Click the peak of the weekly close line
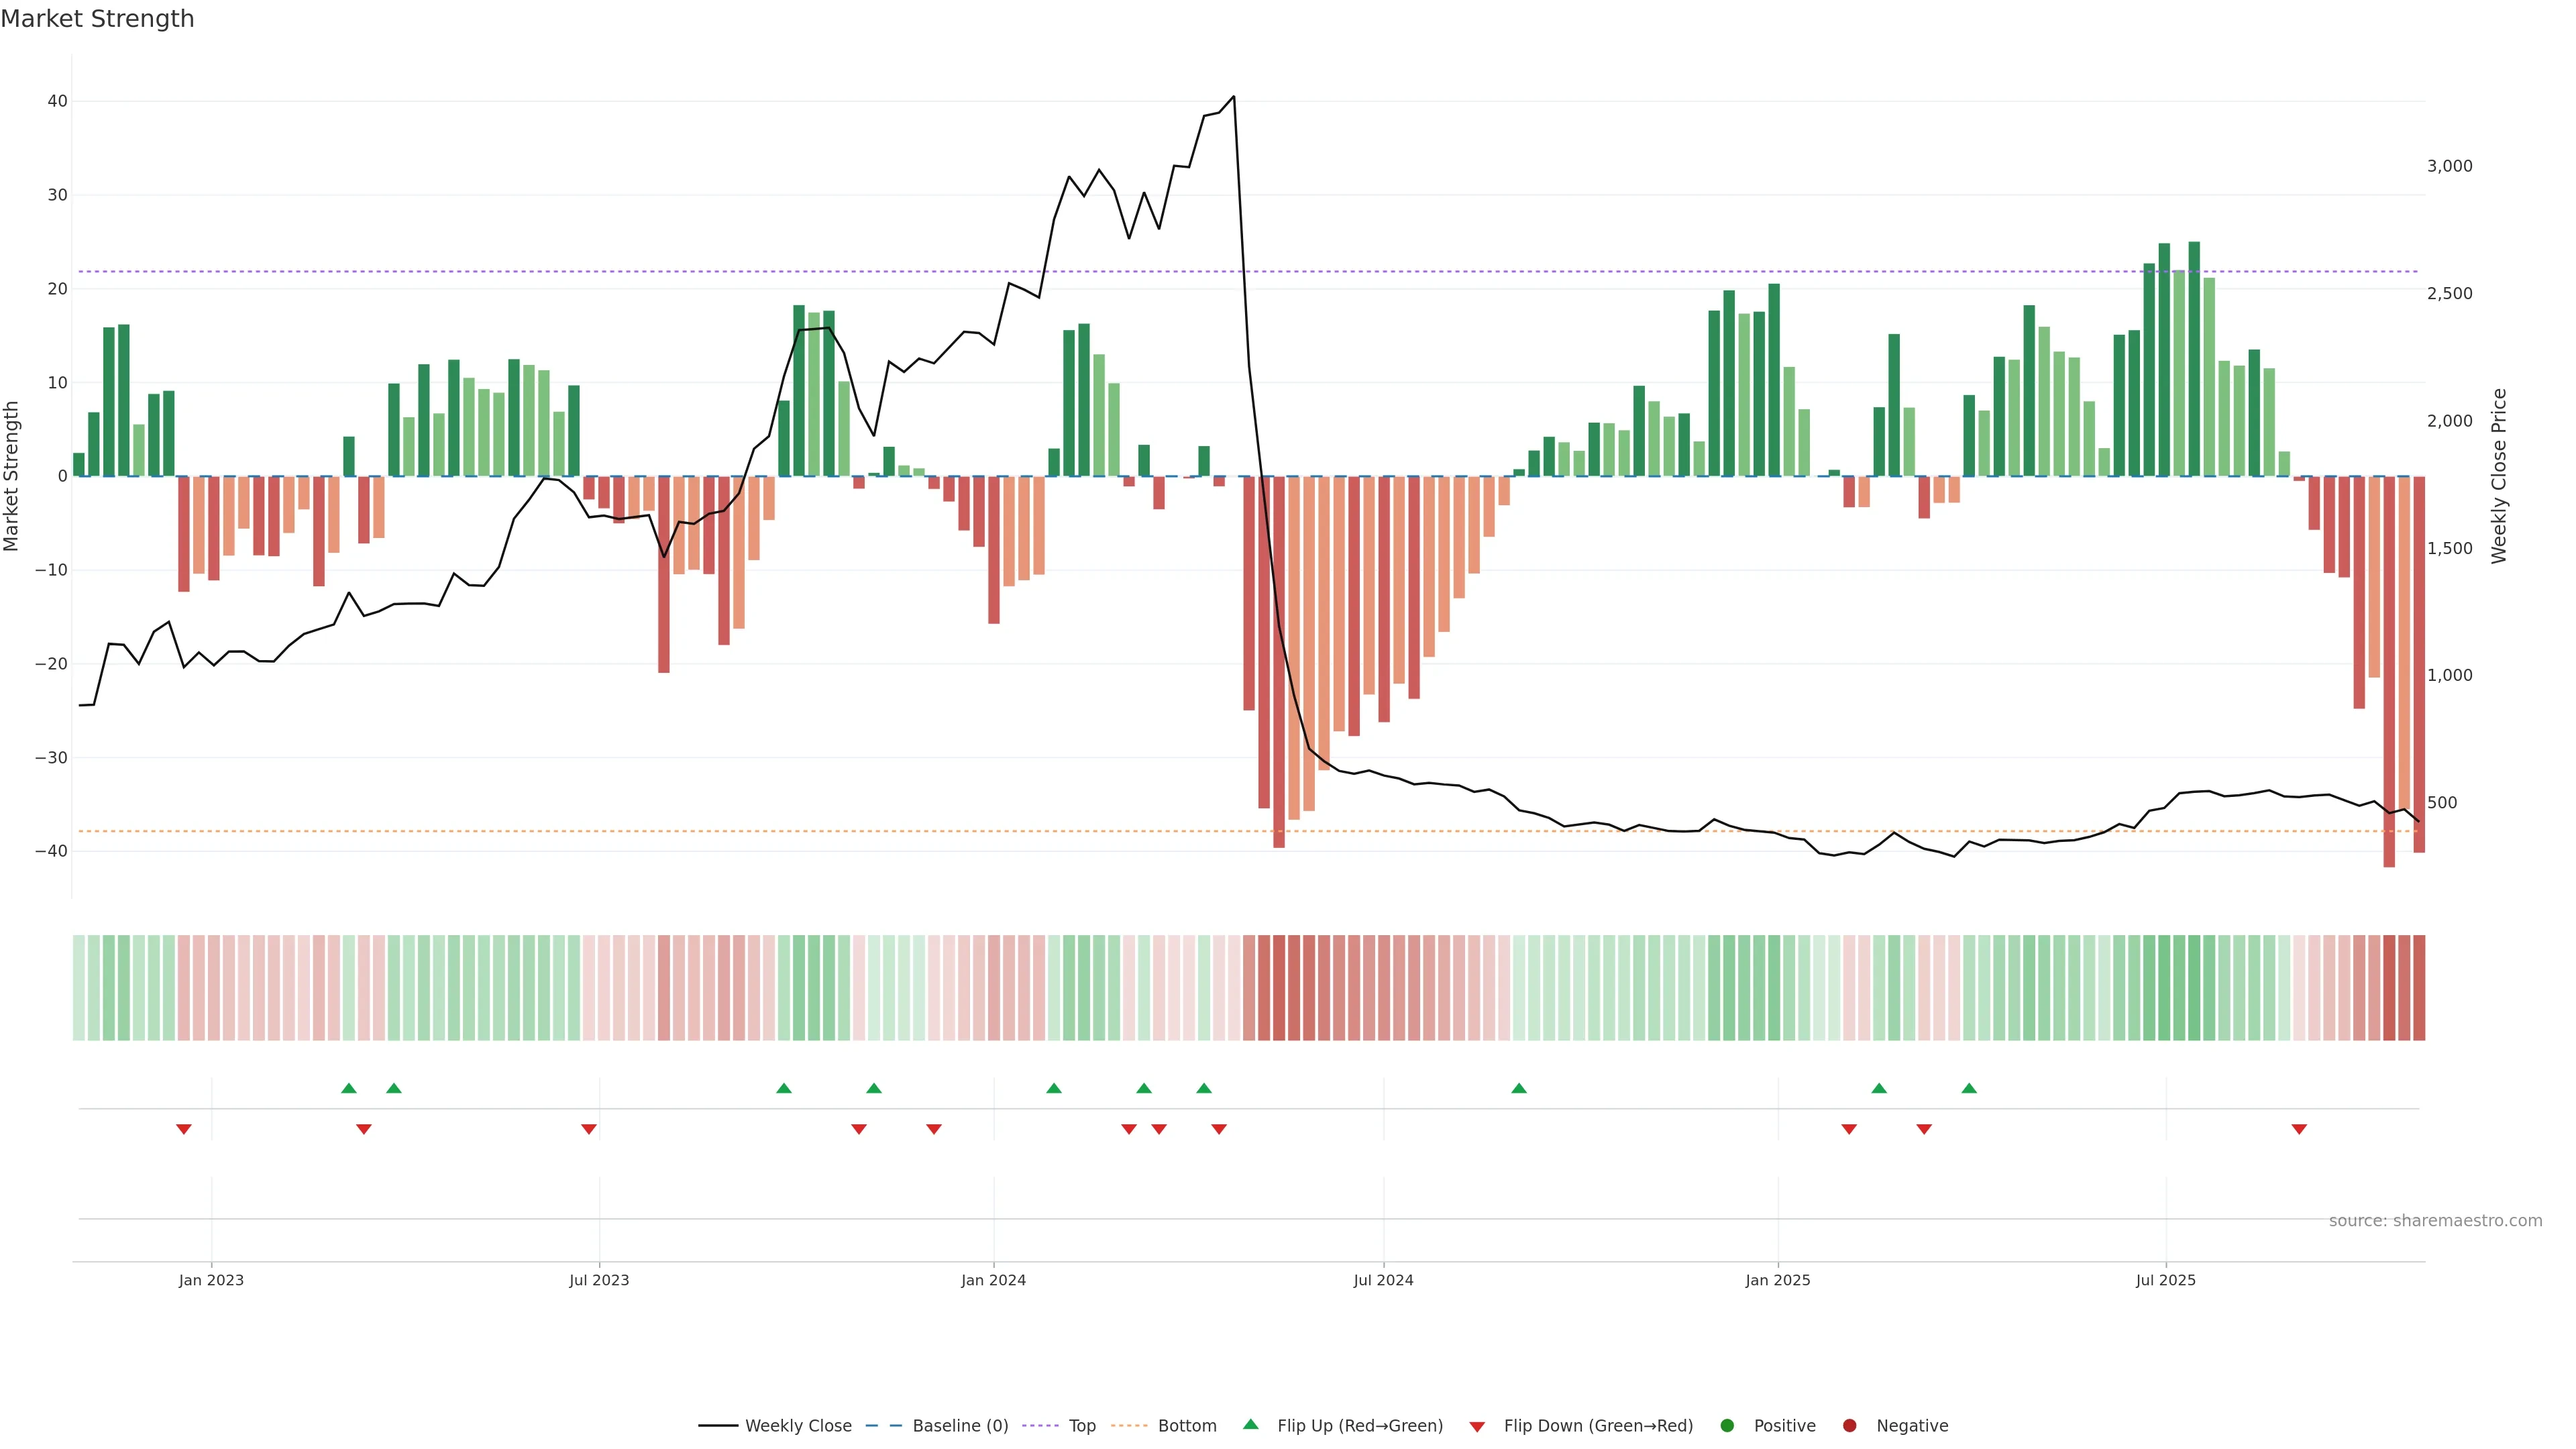The width and height of the screenshot is (2576, 1449). pyautogui.click(x=1233, y=97)
